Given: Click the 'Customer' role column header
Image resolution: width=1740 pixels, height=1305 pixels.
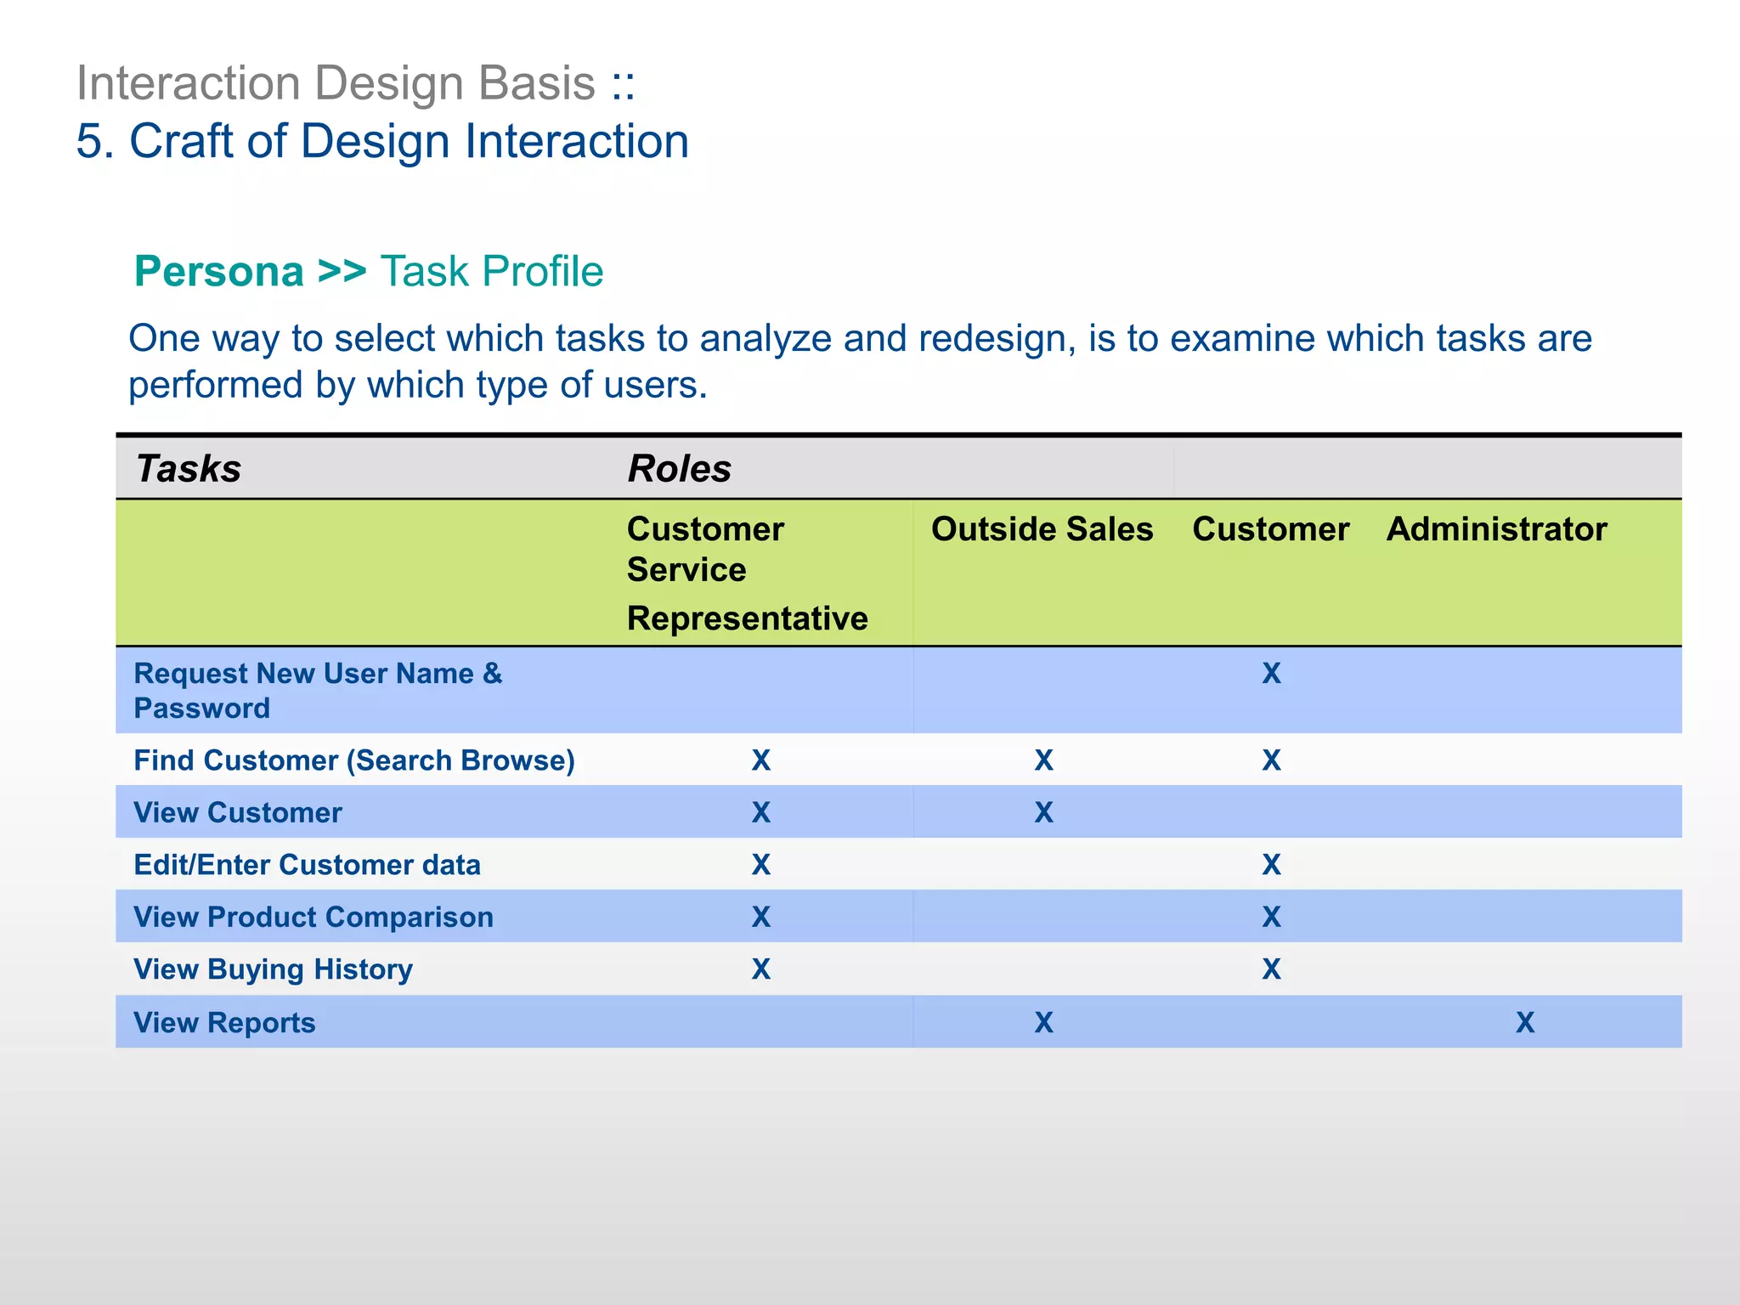Looking at the screenshot, I should pos(1271,529).
